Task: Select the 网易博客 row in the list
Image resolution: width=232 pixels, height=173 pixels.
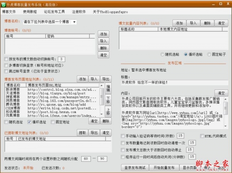Action: tap(52, 101)
